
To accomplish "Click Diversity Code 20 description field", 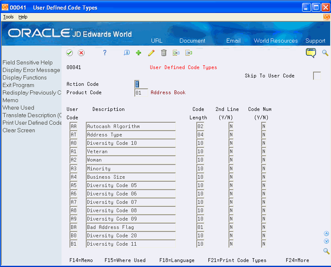I will point(131,236).
